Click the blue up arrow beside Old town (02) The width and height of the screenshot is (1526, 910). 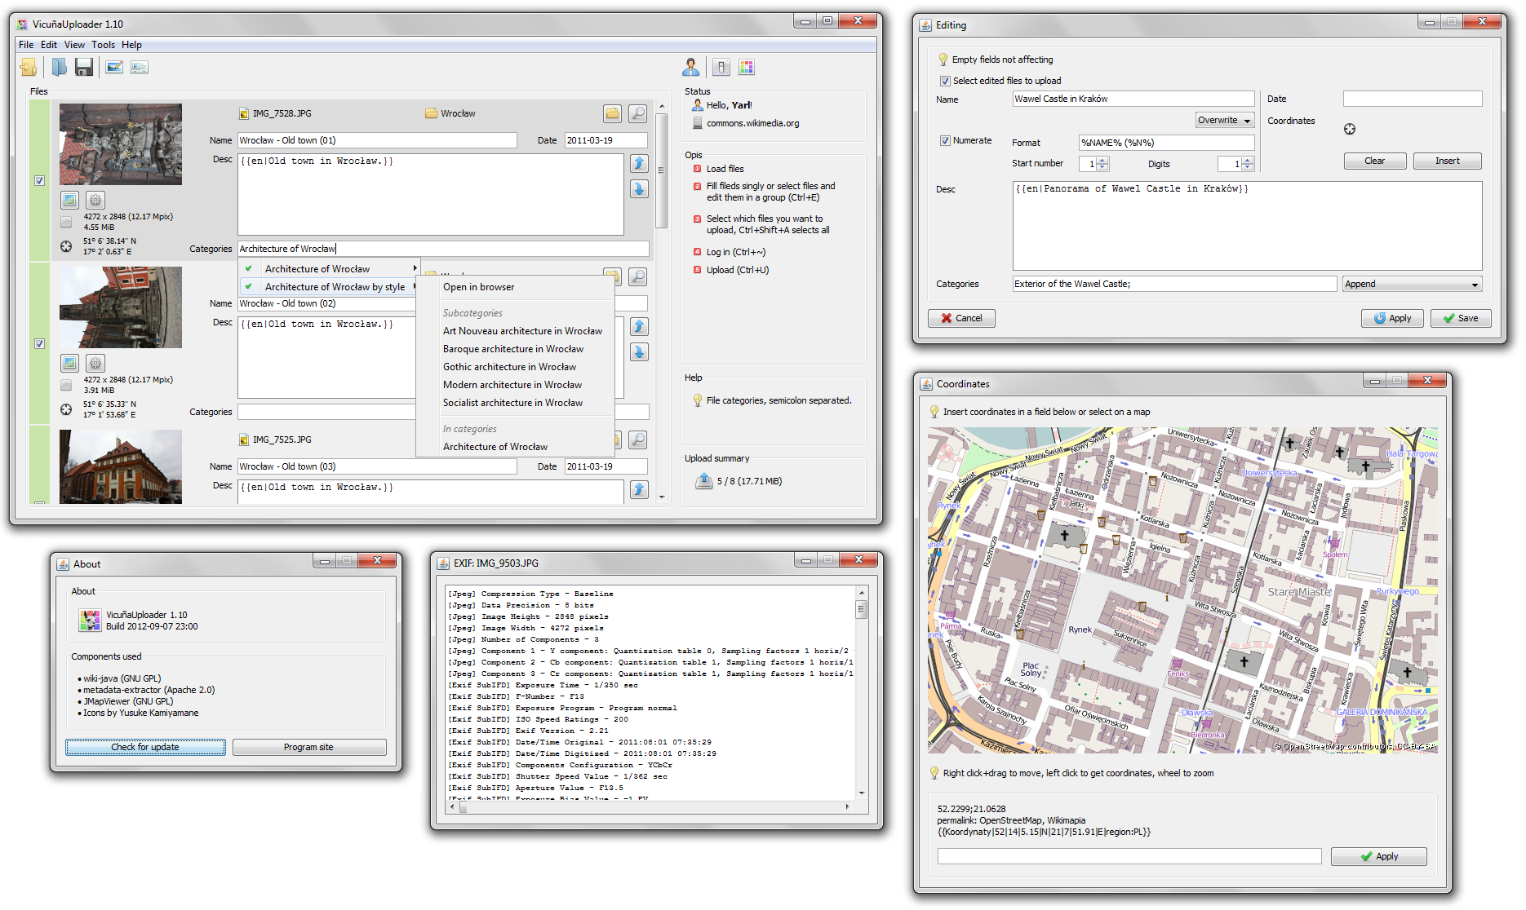639,326
